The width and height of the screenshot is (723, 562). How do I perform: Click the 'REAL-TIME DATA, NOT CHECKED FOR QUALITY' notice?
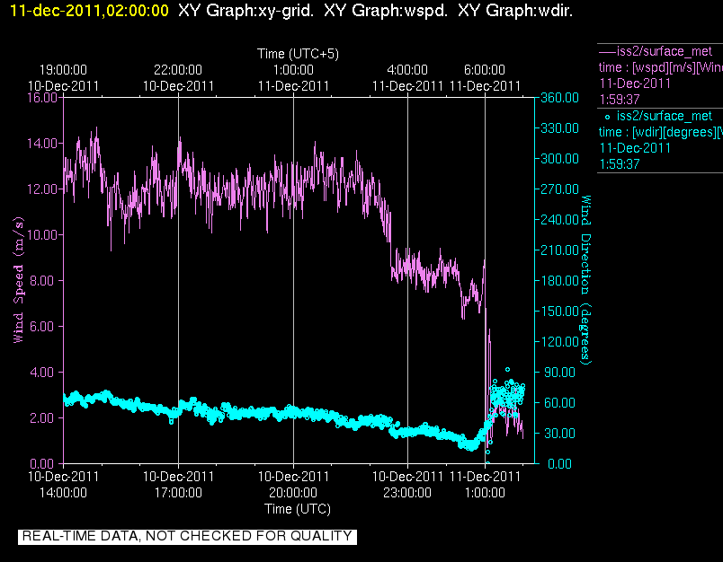click(187, 536)
